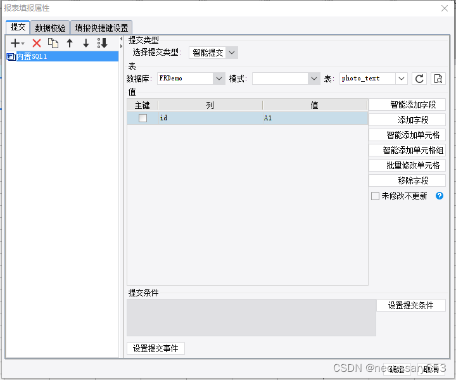
Task: Click the sort items icon in toolbar
Action: tap(103, 43)
